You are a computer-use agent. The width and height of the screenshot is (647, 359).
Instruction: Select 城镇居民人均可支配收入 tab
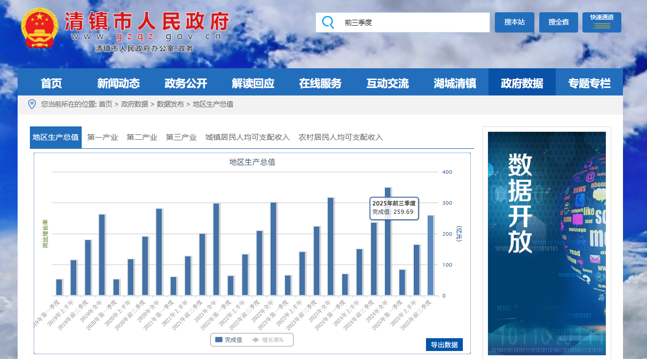[x=247, y=138]
